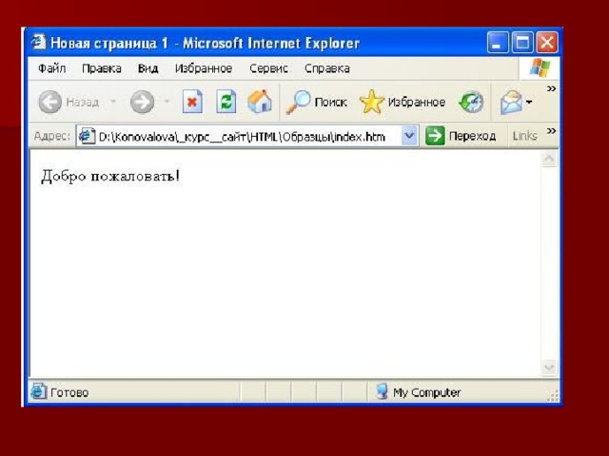This screenshot has width=609, height=456.
Task: Open the History clock icon
Action: point(471,103)
